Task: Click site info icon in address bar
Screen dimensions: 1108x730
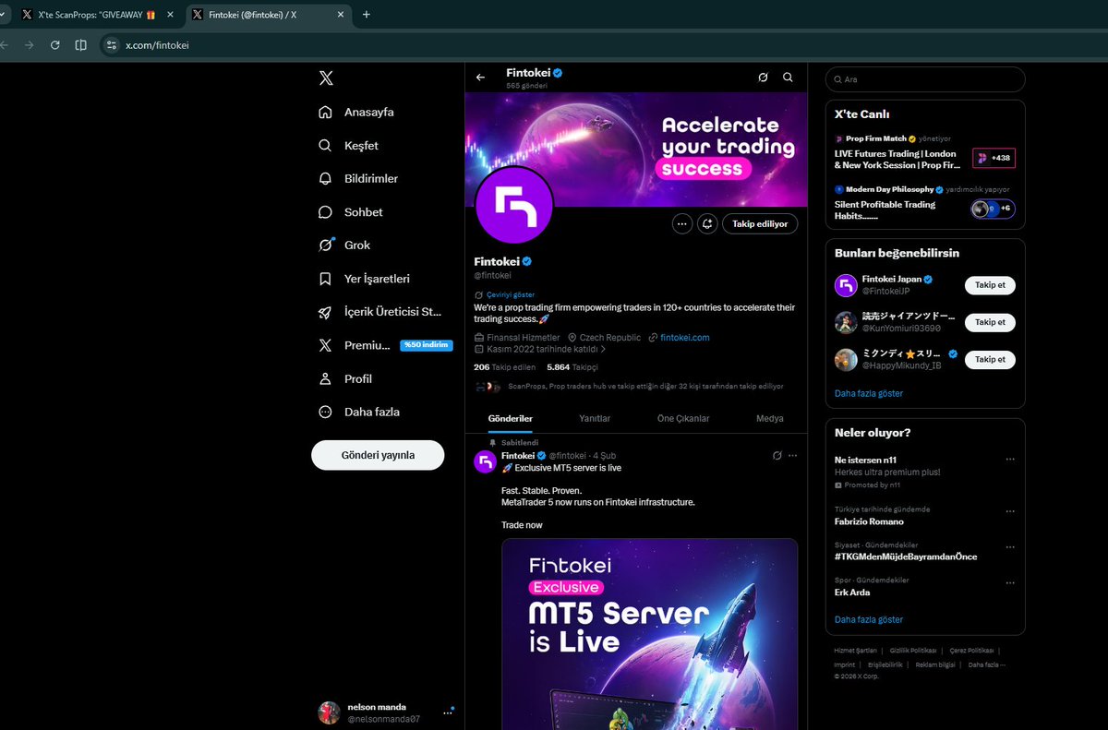Action: (x=111, y=44)
